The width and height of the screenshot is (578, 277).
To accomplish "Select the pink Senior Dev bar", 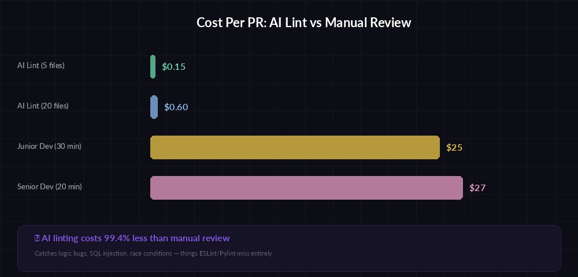I will pos(306,188).
